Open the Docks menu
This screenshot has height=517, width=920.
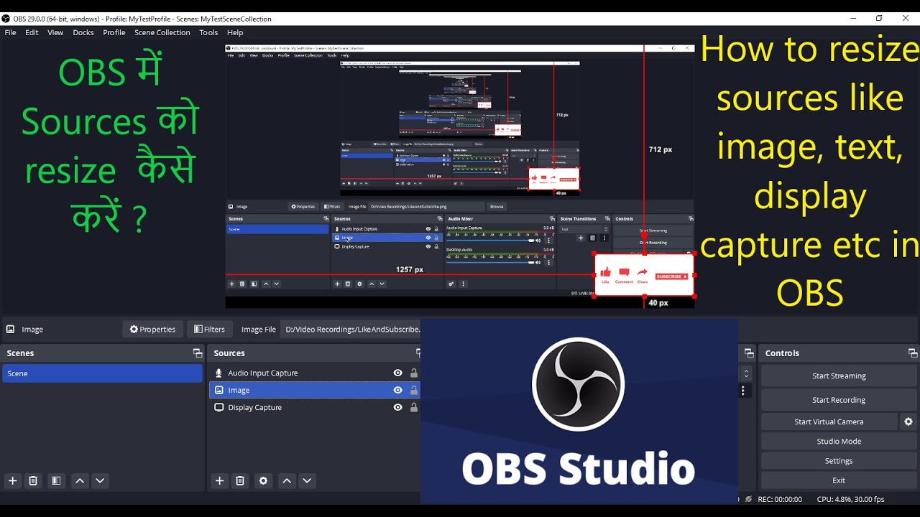83,32
